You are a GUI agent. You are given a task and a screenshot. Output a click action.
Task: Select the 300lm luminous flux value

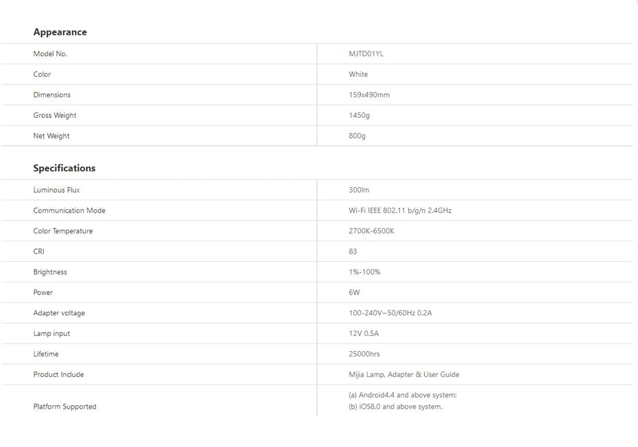click(359, 190)
